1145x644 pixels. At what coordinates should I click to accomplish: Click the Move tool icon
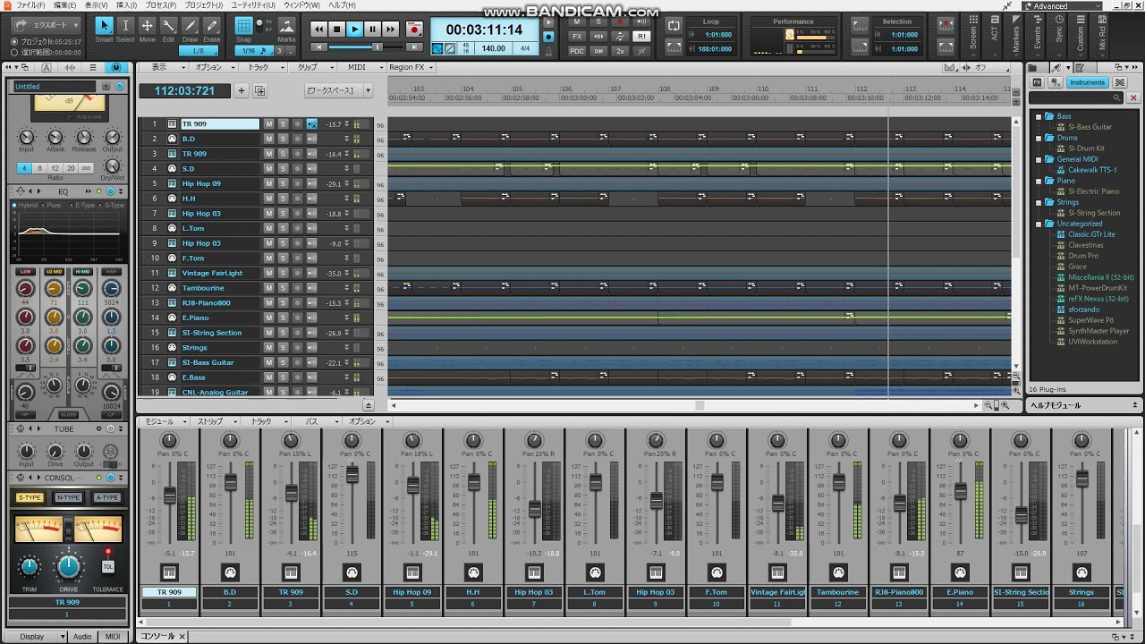[147, 26]
